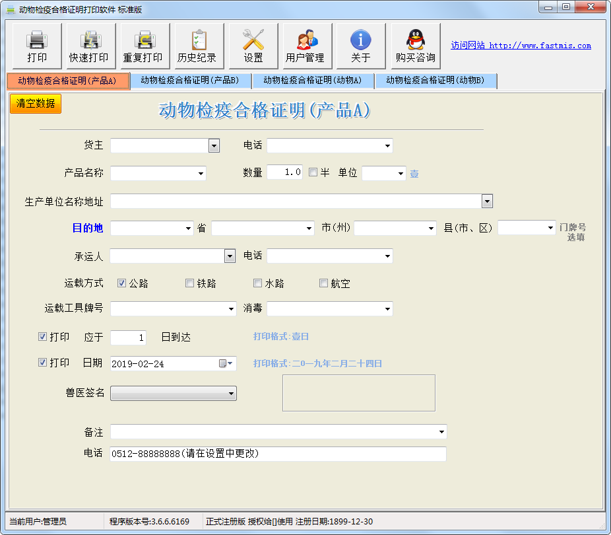The width and height of the screenshot is (611, 535).
Task: Expand the 备注 remarks dropdown
Action: tap(441, 432)
